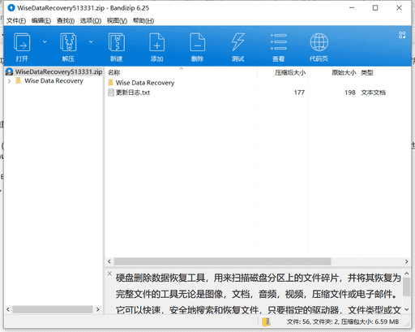
Task: Sort by the 原始大小 column header
Action: [x=333, y=72]
